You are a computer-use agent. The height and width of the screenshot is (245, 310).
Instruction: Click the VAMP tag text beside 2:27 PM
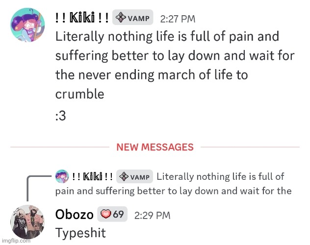point(138,19)
